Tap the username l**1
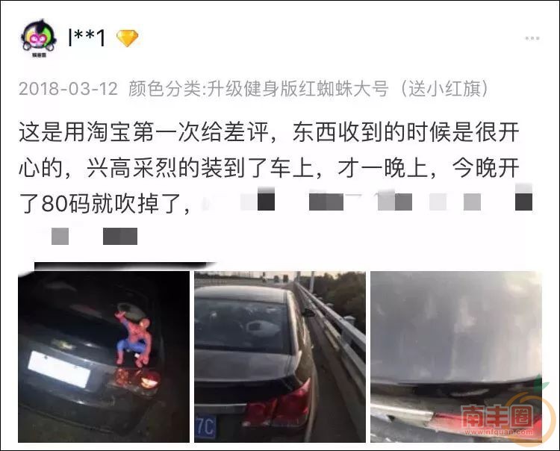This screenshot has width=560, height=451. tap(87, 38)
